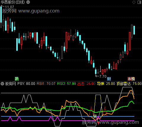Select the RSI1: 70.07 indicator value
This screenshot has height=127, width=142.
(46, 84)
